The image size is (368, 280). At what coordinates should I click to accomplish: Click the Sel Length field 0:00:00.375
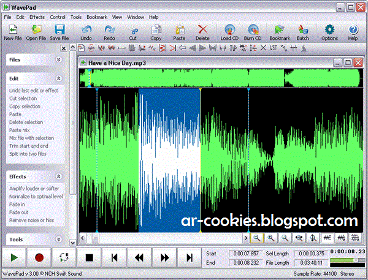(x=311, y=254)
